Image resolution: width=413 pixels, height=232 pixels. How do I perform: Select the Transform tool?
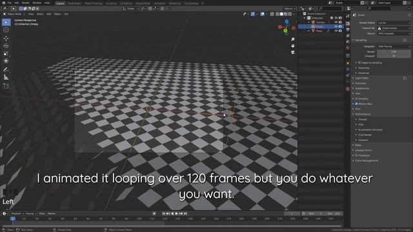pos(6,61)
